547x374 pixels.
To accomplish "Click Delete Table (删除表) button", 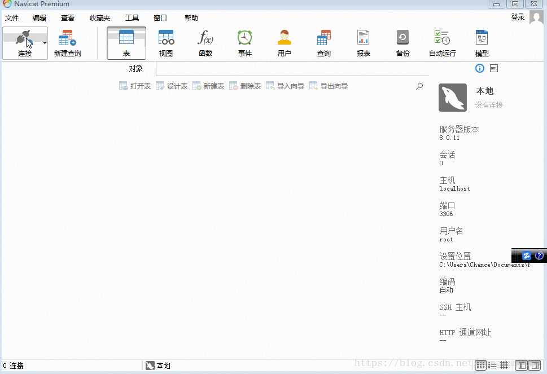I will tap(245, 86).
